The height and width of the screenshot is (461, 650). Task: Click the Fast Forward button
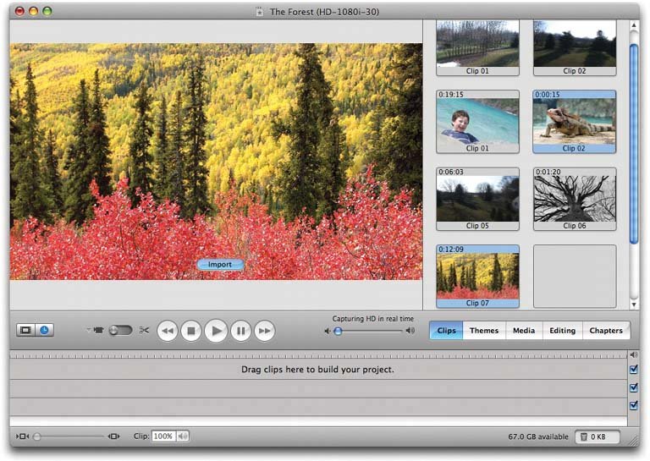coord(265,332)
